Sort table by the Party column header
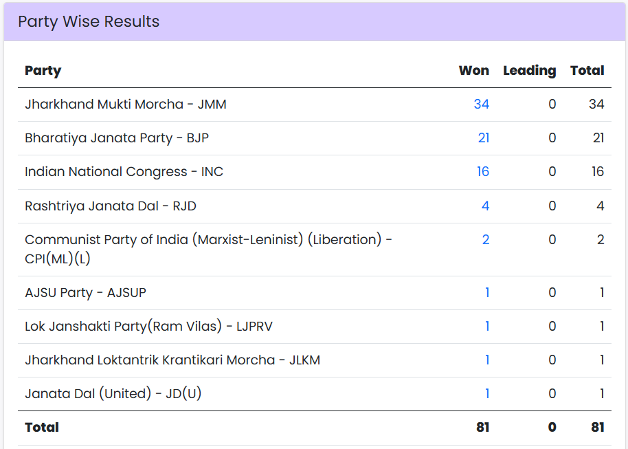628x449 pixels. tap(43, 70)
